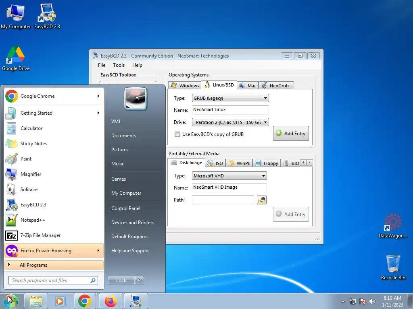Click the Start orb button
Image resolution: width=413 pixels, height=309 pixels.
click(10, 301)
